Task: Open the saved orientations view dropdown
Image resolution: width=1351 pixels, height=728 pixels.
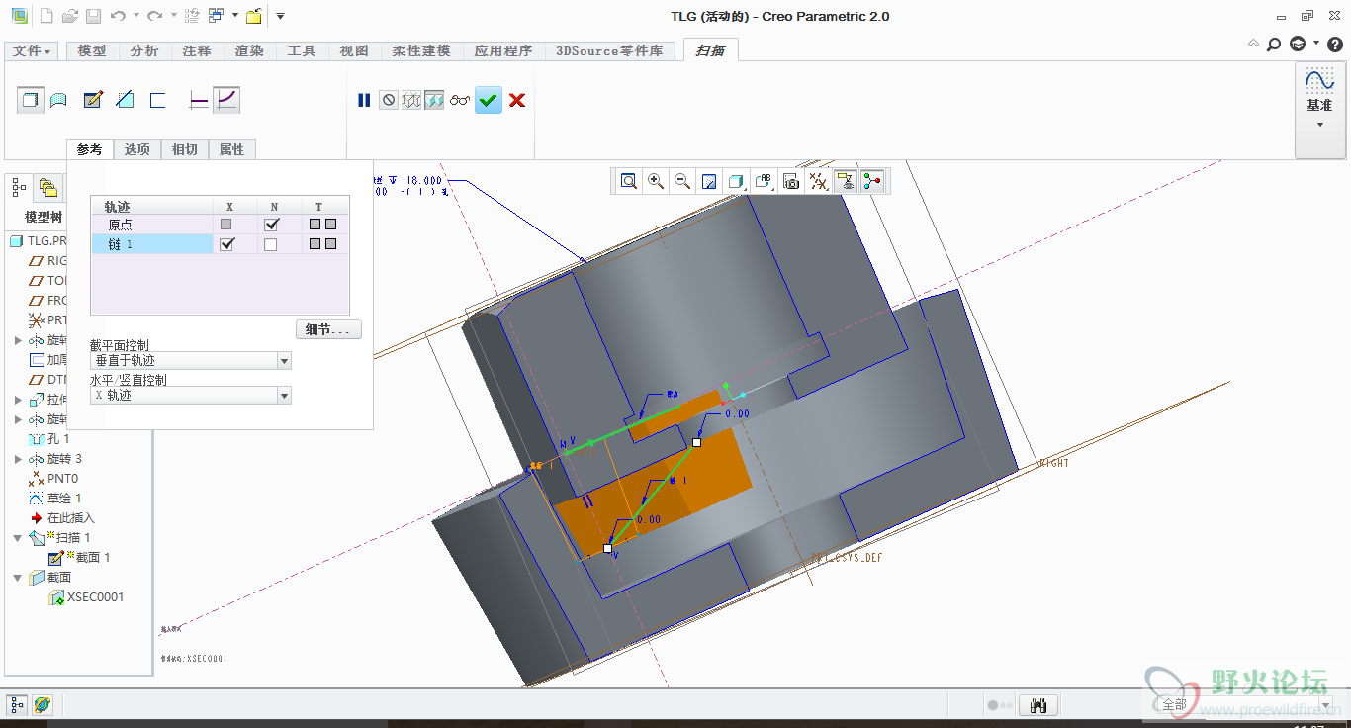Action: click(764, 181)
